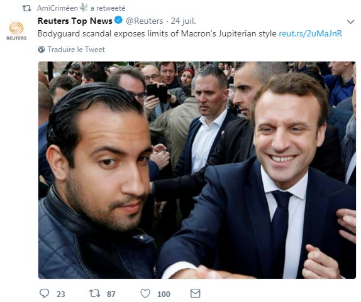
Task: Open tweet options chevron menu
Action: [350, 22]
